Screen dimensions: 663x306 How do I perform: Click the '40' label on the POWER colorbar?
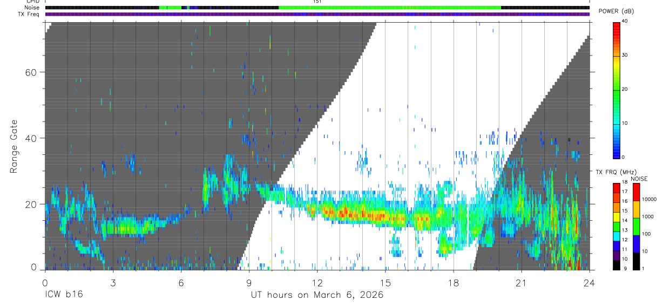[625, 22]
